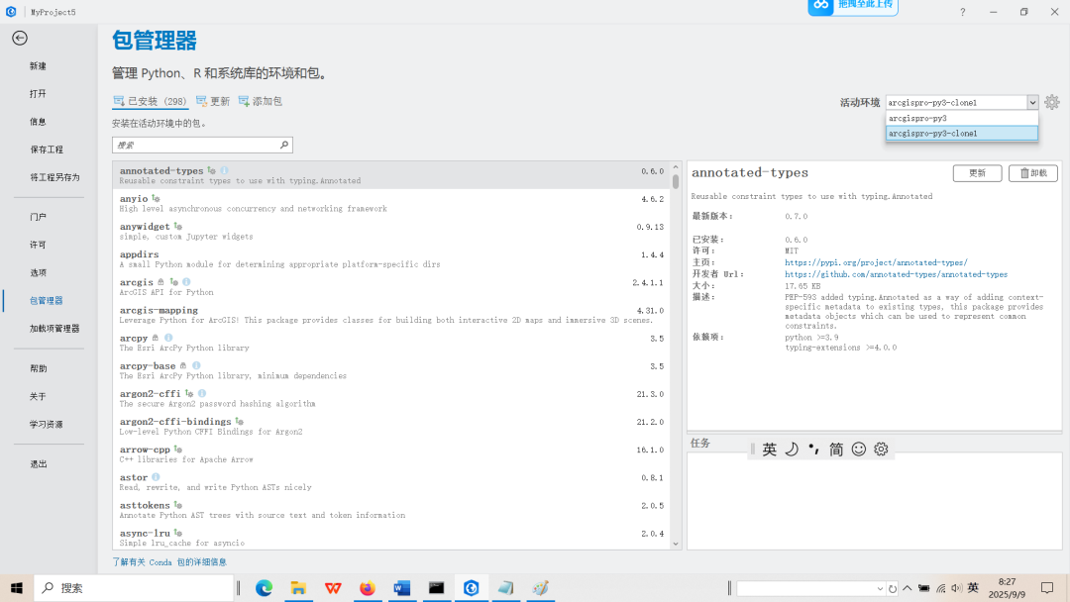1070x602 pixels.
Task: Click the help question mark icon
Action: coord(962,12)
